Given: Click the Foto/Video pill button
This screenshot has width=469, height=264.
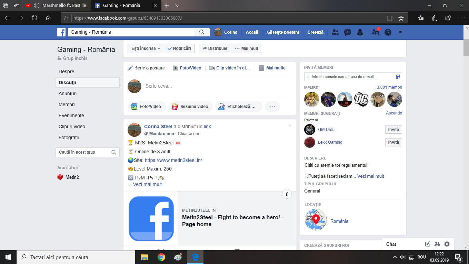Looking at the screenshot, I should tap(147, 107).
